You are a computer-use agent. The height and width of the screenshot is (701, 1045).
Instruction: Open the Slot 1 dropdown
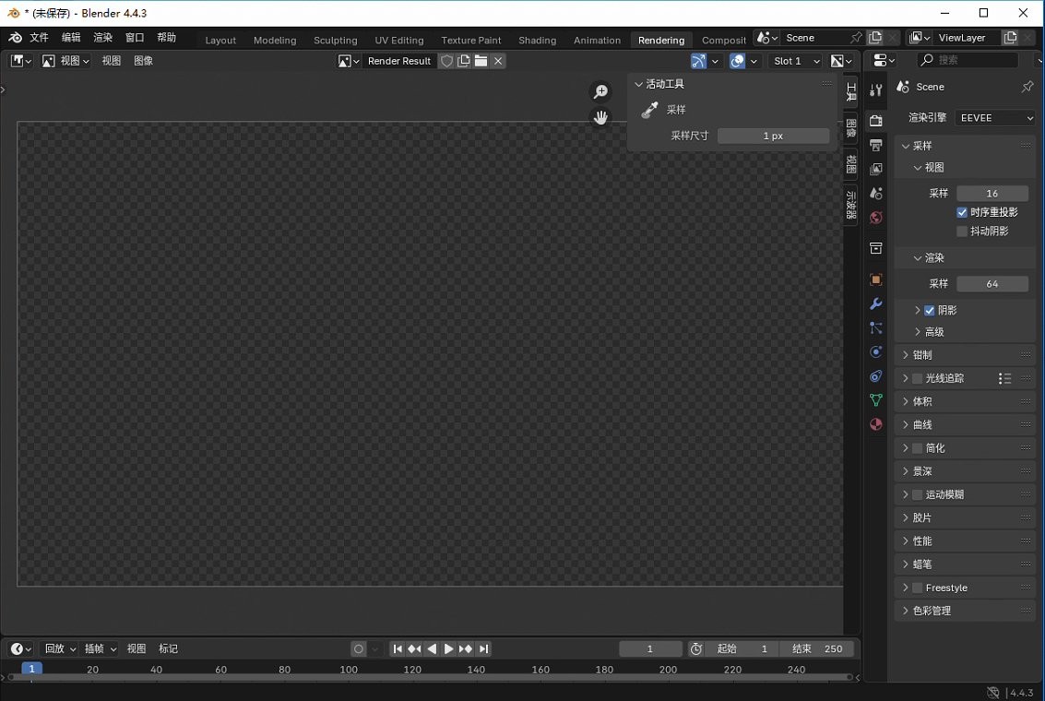point(797,61)
